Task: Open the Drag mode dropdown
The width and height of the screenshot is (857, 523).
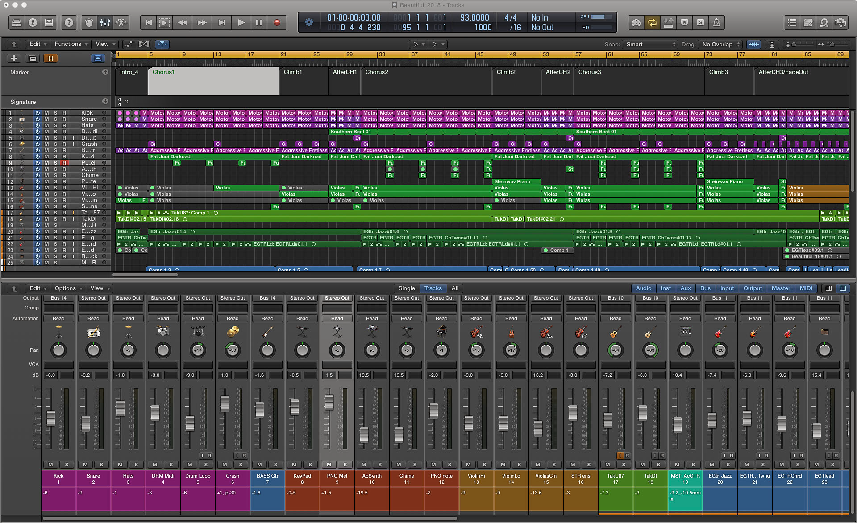Action: (721, 44)
